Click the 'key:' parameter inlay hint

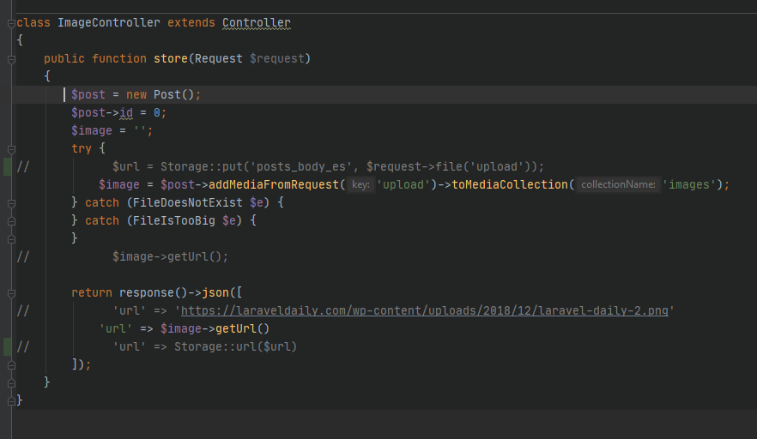(x=360, y=184)
